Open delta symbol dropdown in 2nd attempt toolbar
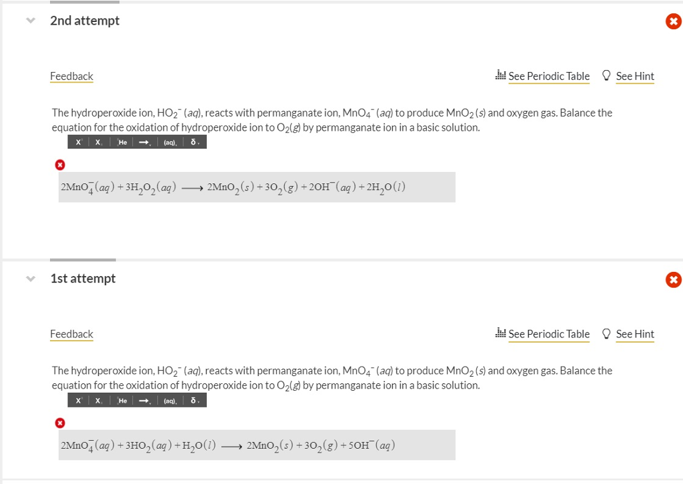The image size is (683, 484). pyautogui.click(x=194, y=143)
